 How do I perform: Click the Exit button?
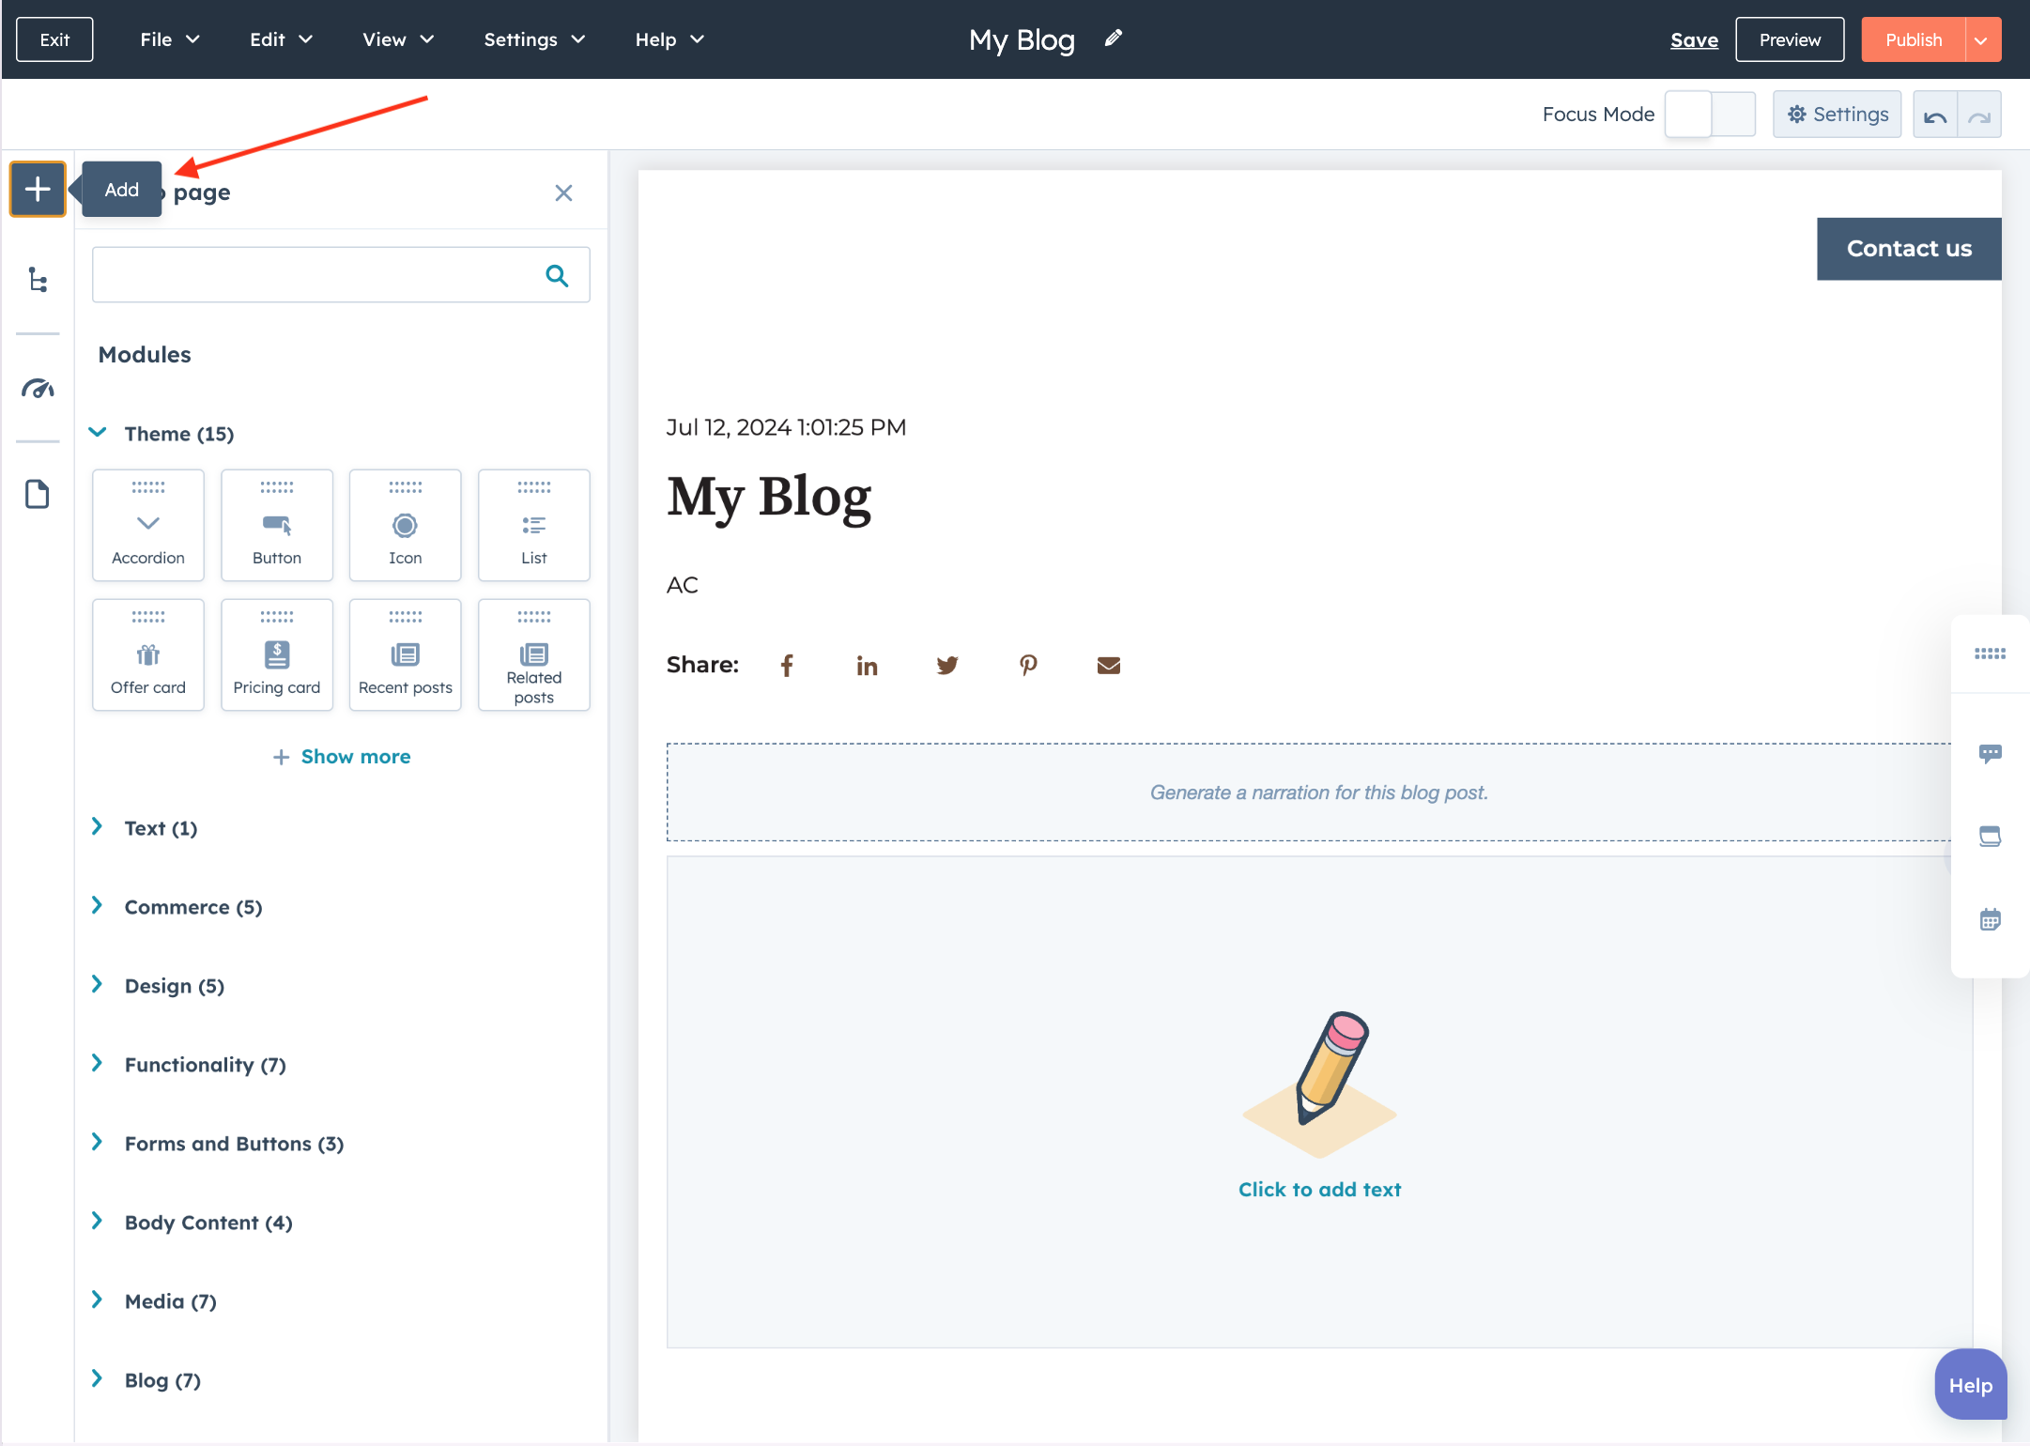[54, 39]
